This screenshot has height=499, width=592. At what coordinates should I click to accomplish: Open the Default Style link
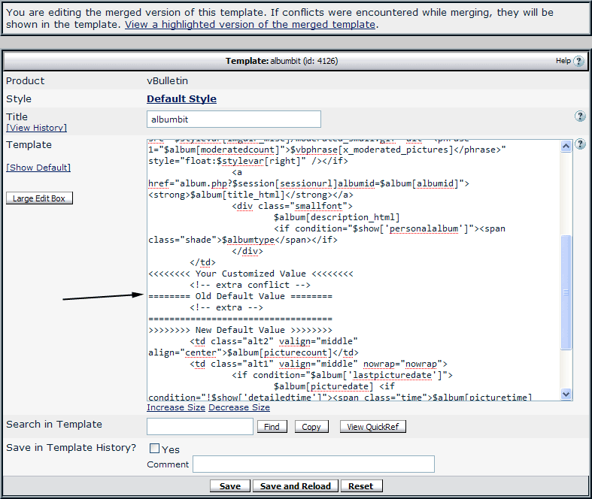pyautogui.click(x=181, y=99)
